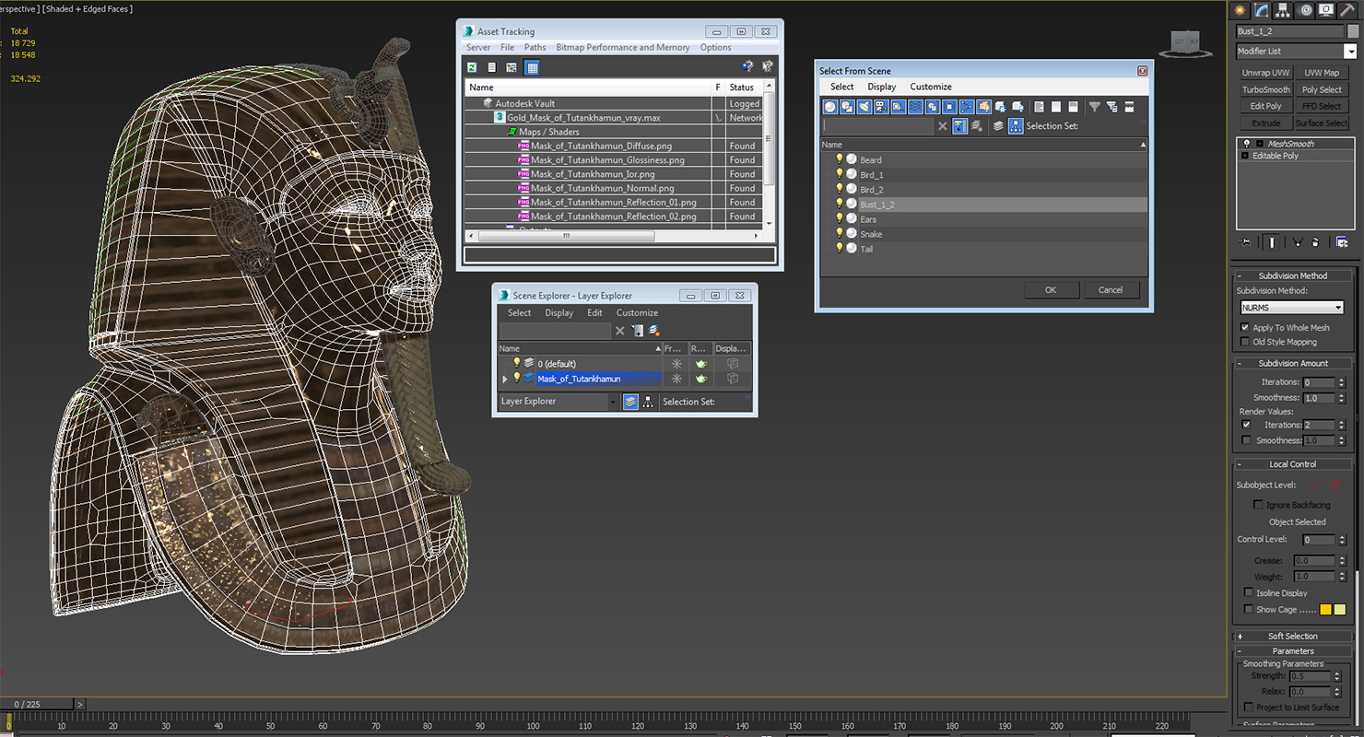This screenshot has width=1364, height=737.
Task: Click object color swatch beside Bust_1_2
Action: (1352, 31)
